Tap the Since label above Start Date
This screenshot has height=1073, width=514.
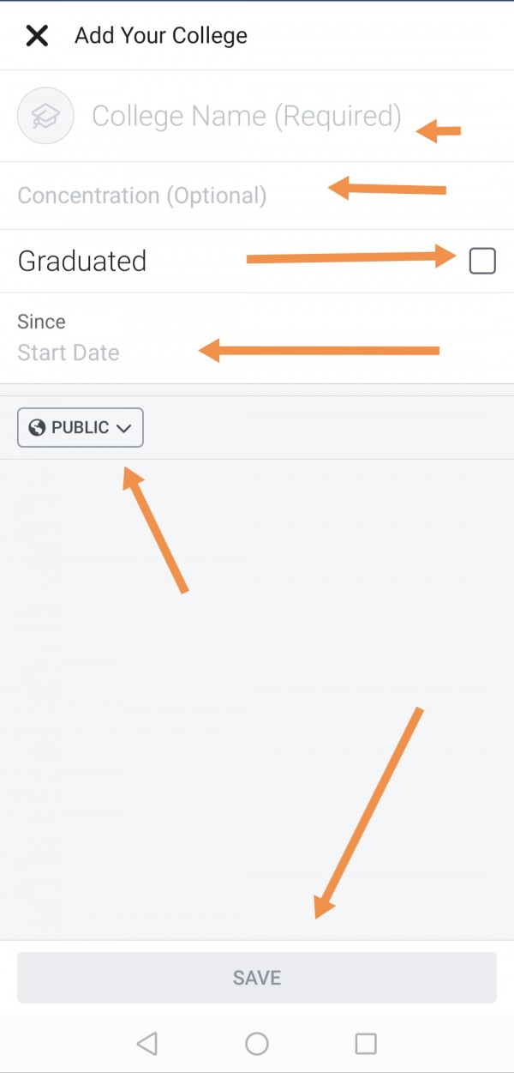41,322
